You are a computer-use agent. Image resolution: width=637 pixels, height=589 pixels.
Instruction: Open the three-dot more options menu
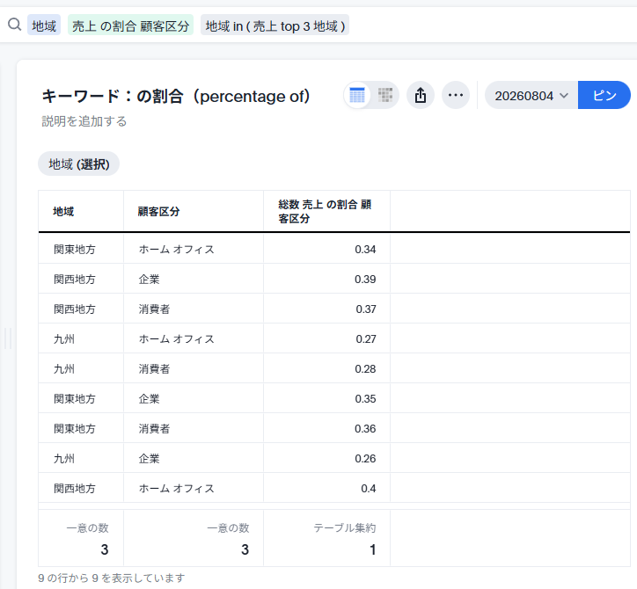pos(456,96)
